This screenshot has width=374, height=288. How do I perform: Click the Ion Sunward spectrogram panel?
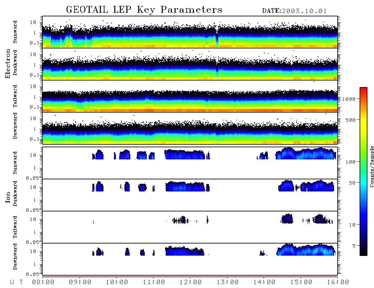(x=190, y=163)
